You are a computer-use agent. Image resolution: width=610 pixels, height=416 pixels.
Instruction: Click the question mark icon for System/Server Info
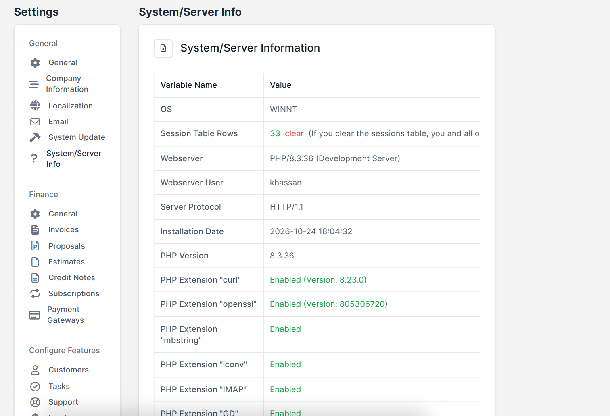tap(34, 159)
